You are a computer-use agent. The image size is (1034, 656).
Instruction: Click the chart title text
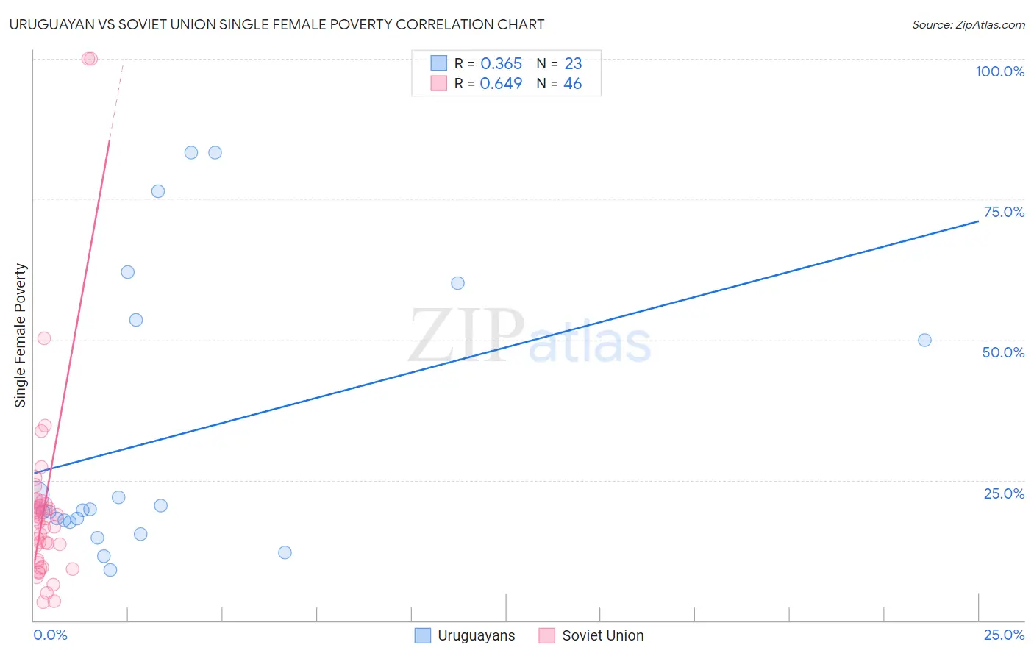pyautogui.click(x=277, y=24)
